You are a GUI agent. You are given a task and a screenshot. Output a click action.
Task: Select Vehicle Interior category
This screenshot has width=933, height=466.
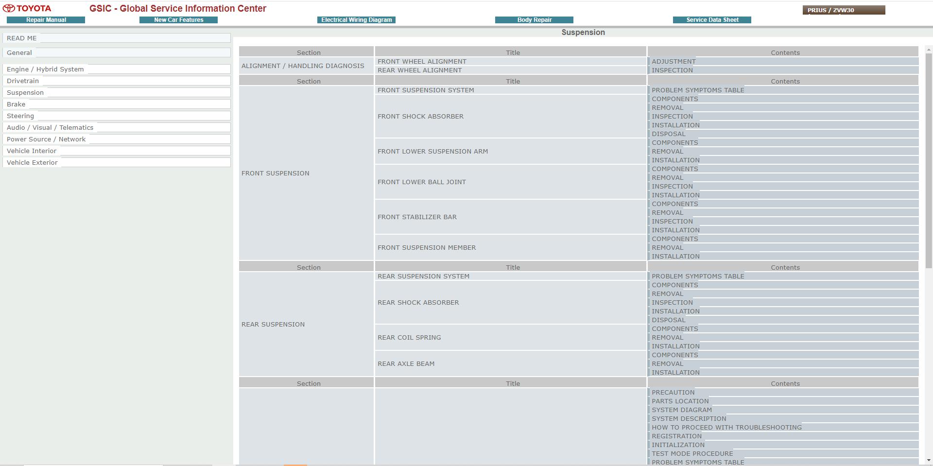[117, 151]
